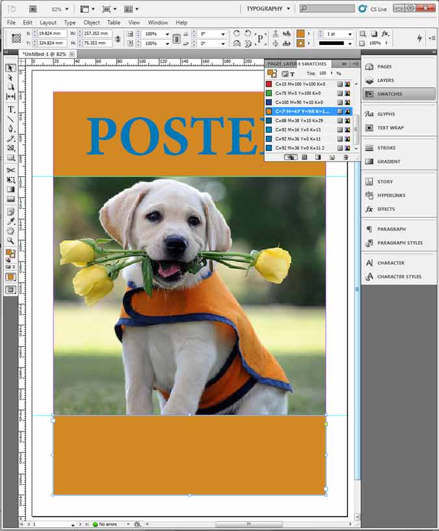Activate the Zoom magnifier tool
The image size is (439, 531).
pos(11,241)
